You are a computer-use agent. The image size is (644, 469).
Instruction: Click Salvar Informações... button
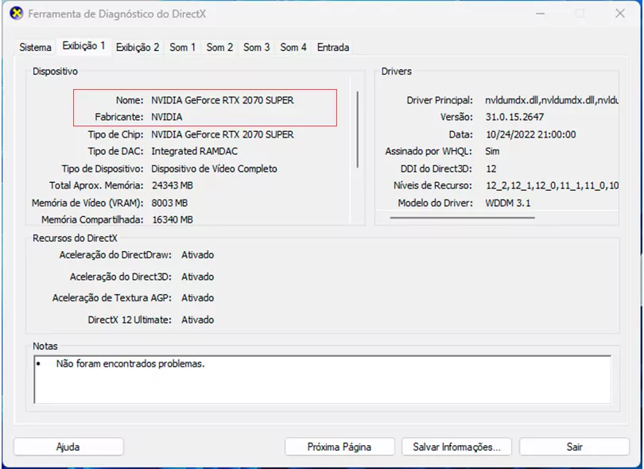[x=456, y=447]
